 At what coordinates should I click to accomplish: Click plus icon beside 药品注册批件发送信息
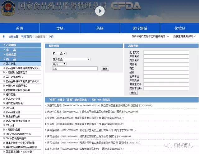point(4,121)
